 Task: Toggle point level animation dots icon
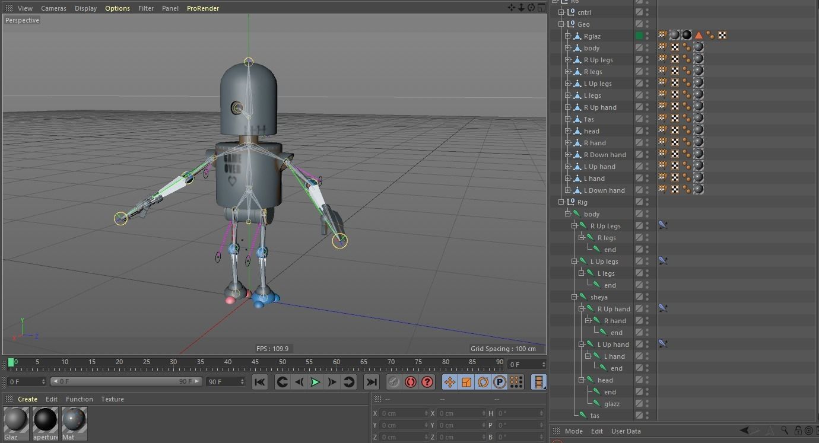click(x=516, y=382)
